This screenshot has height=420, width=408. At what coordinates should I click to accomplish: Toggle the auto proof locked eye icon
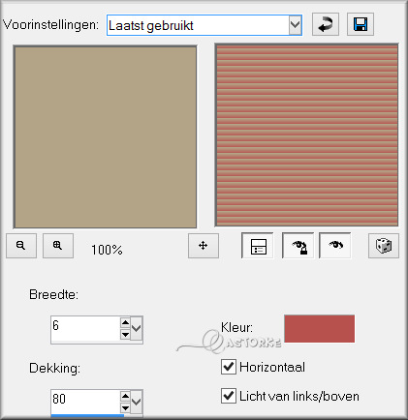coord(298,246)
